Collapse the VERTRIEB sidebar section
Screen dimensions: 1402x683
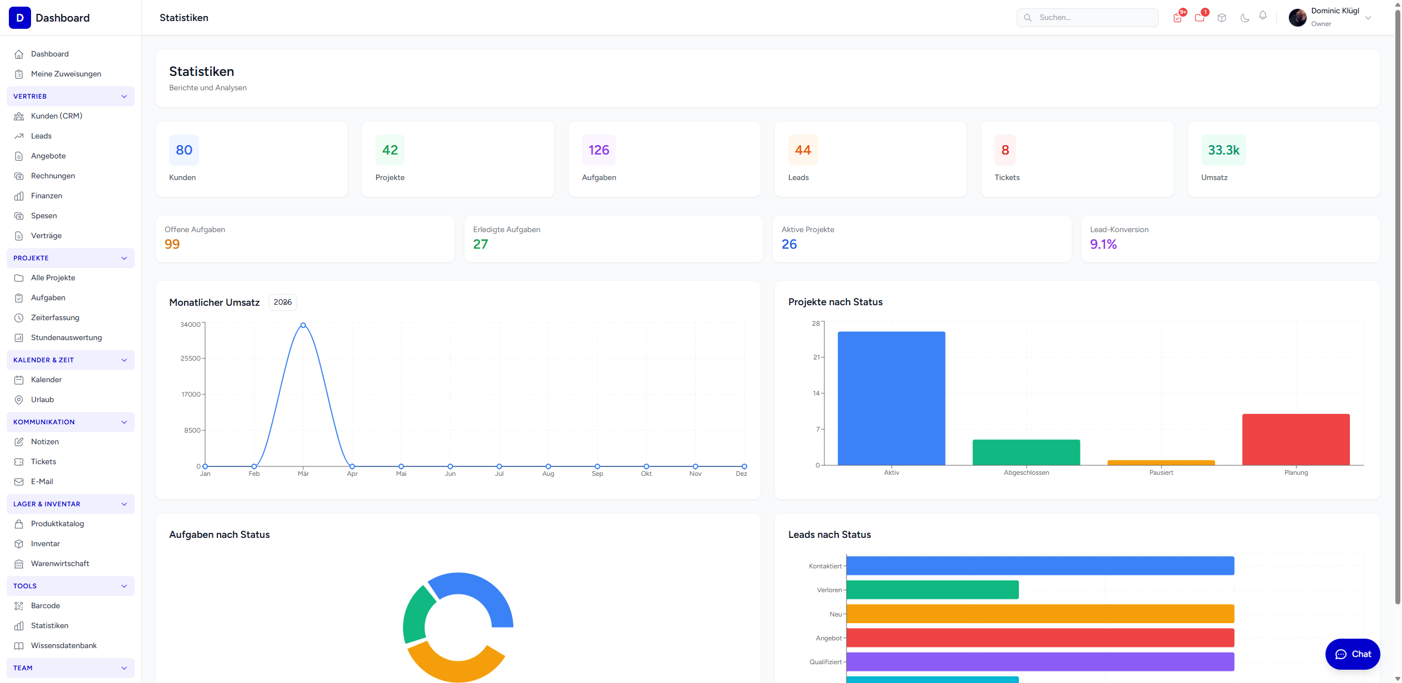(x=124, y=96)
